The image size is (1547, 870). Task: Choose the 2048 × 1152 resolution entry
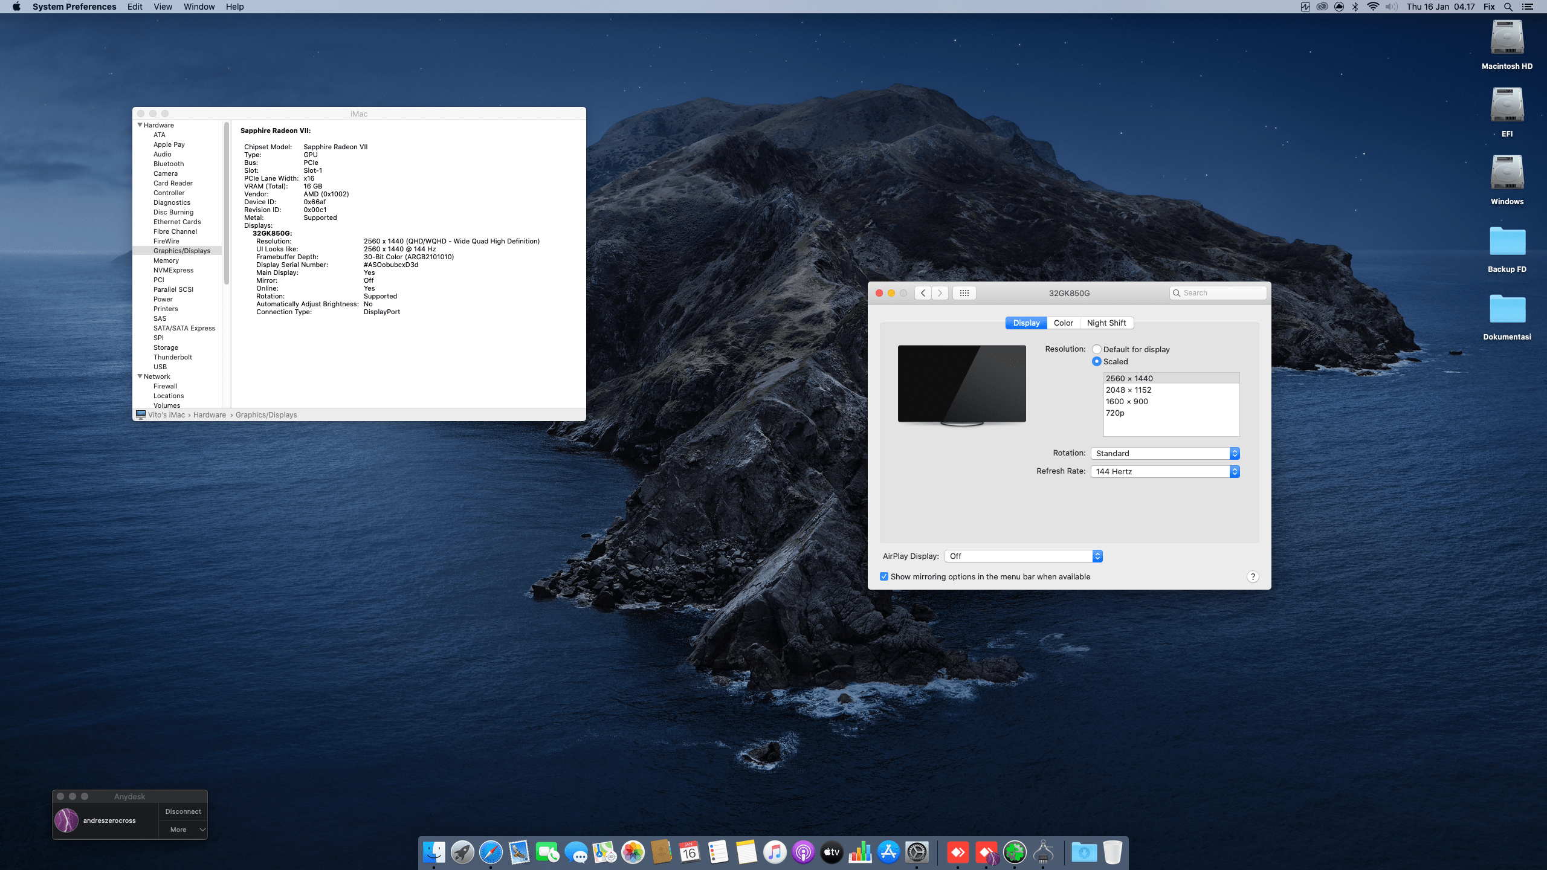pyautogui.click(x=1128, y=390)
